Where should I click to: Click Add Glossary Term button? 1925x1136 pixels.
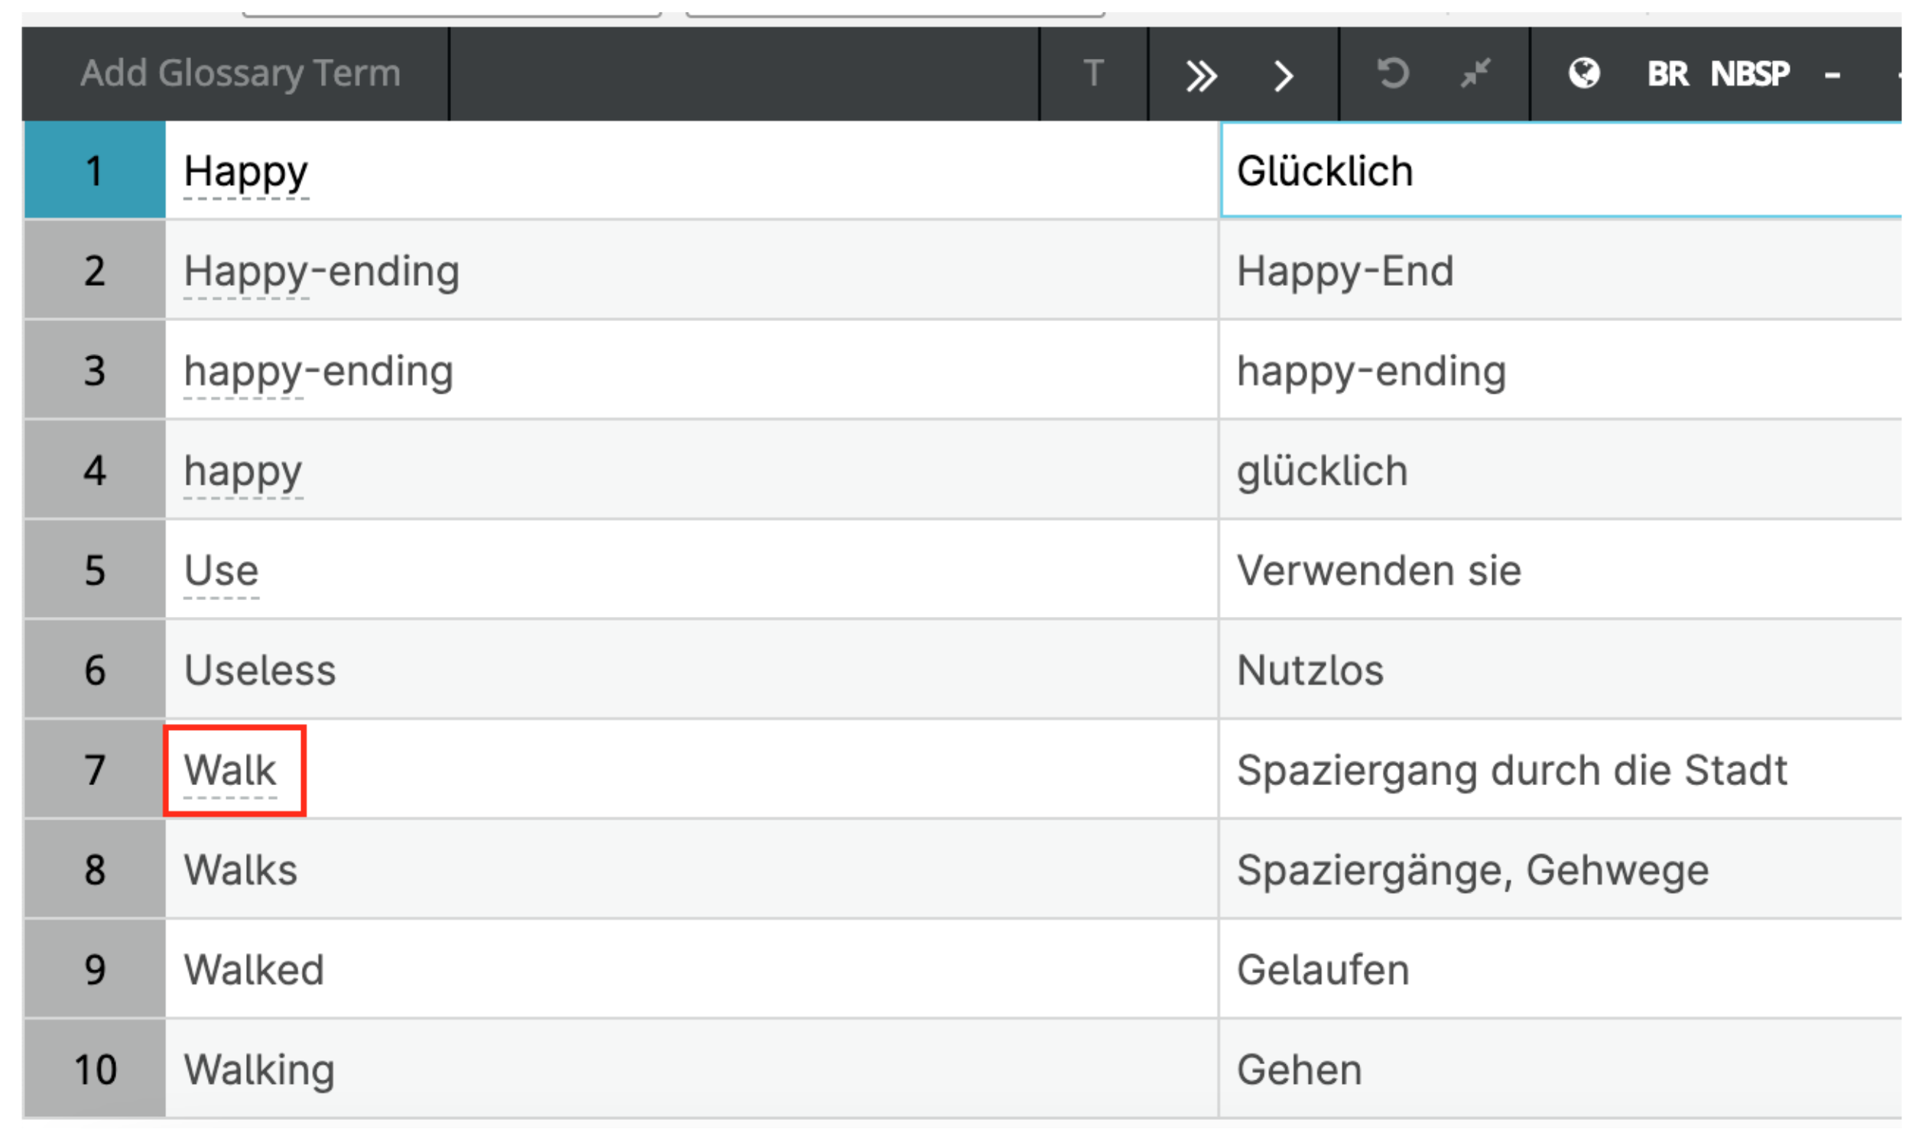pos(240,74)
